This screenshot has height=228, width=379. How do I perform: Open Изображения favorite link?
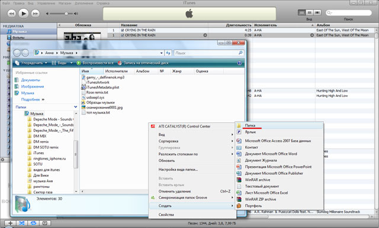[x=33, y=86]
